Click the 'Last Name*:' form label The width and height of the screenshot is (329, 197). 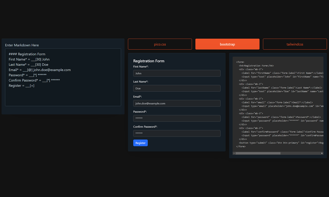[x=141, y=82]
